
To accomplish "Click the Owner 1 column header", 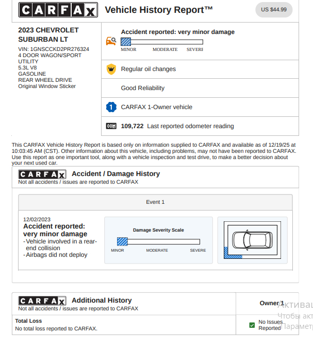I will (x=271, y=303).
